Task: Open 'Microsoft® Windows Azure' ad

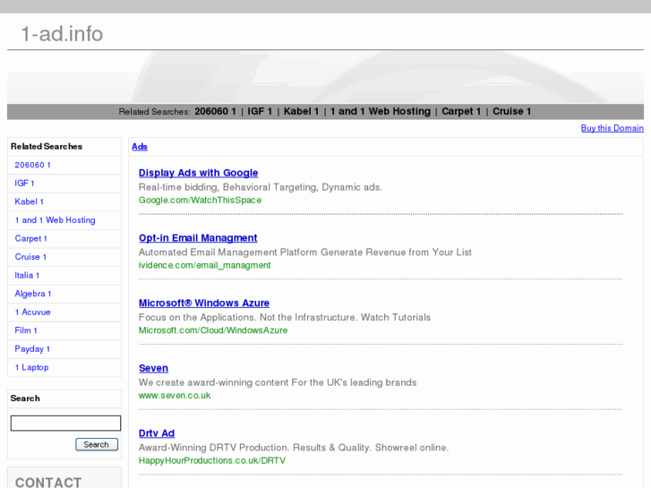Action: [204, 304]
